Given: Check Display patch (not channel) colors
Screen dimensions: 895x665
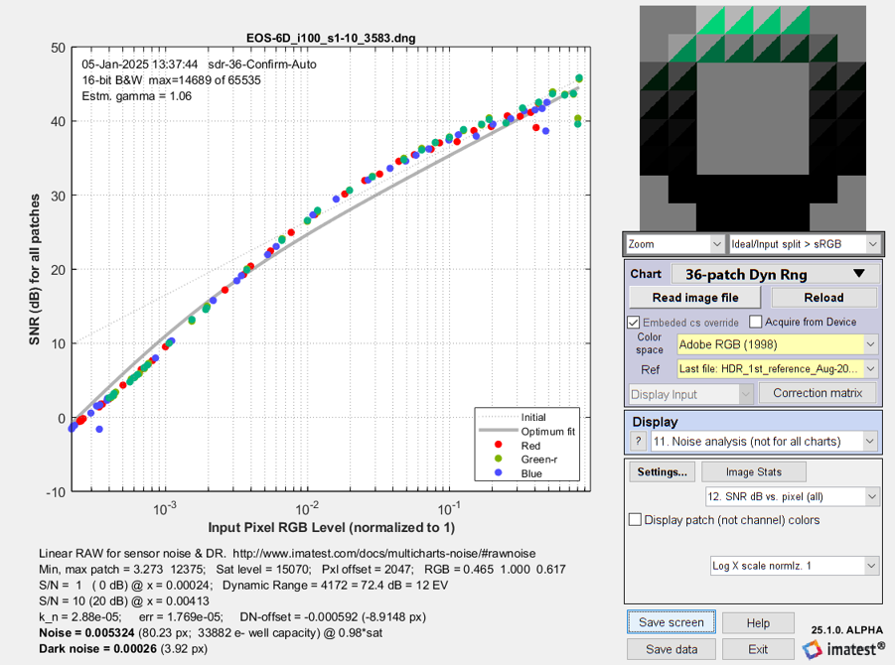Looking at the screenshot, I should click(x=635, y=519).
